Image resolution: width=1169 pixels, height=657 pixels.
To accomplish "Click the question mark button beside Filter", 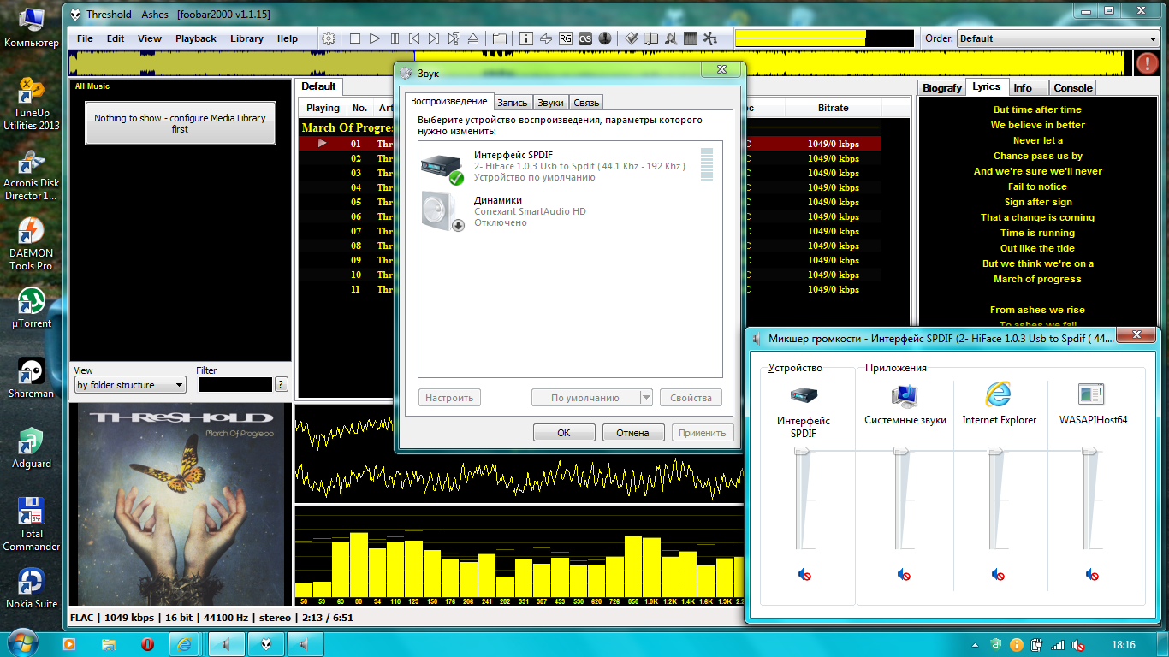I will (x=281, y=385).
